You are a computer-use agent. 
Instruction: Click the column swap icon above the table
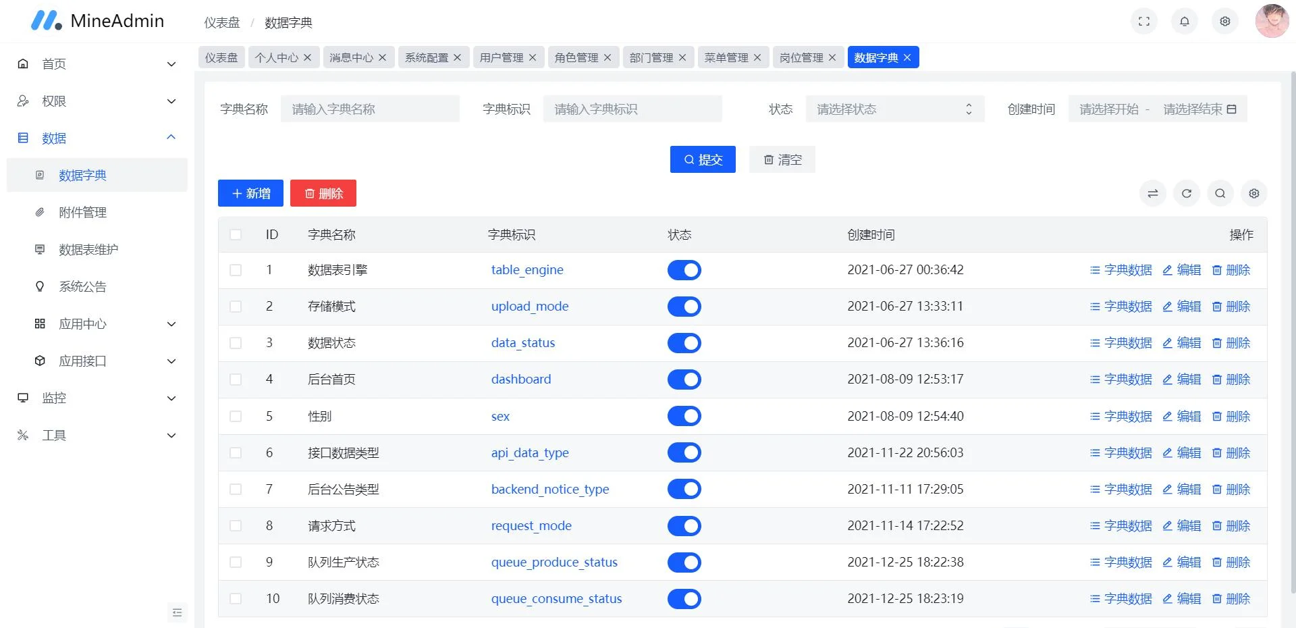[1152, 193]
